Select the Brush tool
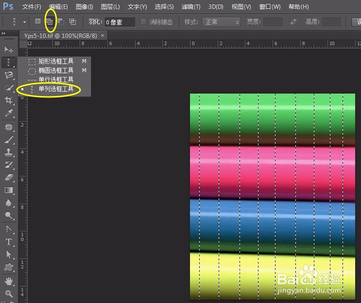 pos(9,140)
